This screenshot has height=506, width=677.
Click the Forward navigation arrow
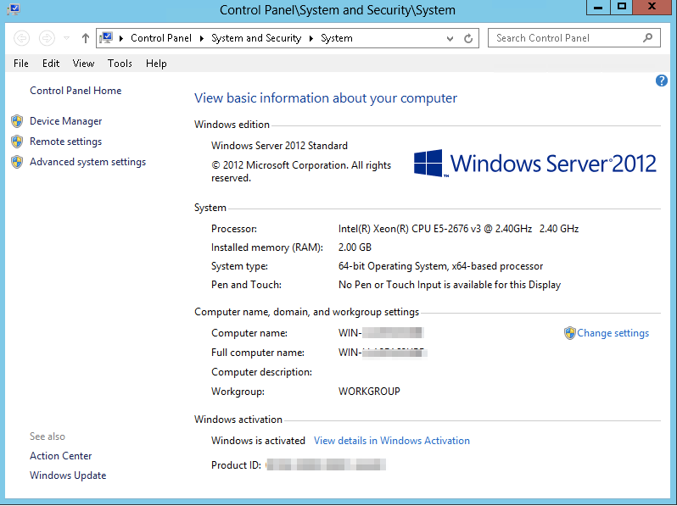pos(47,38)
